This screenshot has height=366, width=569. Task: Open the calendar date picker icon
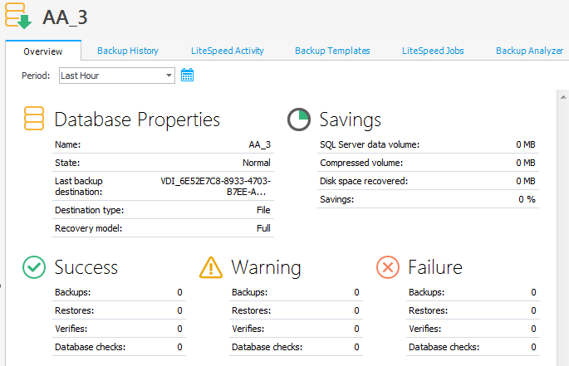point(187,76)
